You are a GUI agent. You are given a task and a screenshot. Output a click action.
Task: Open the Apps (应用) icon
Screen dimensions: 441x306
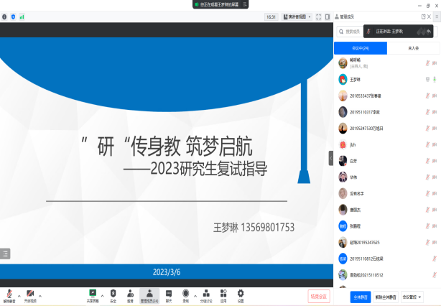(x=223, y=294)
